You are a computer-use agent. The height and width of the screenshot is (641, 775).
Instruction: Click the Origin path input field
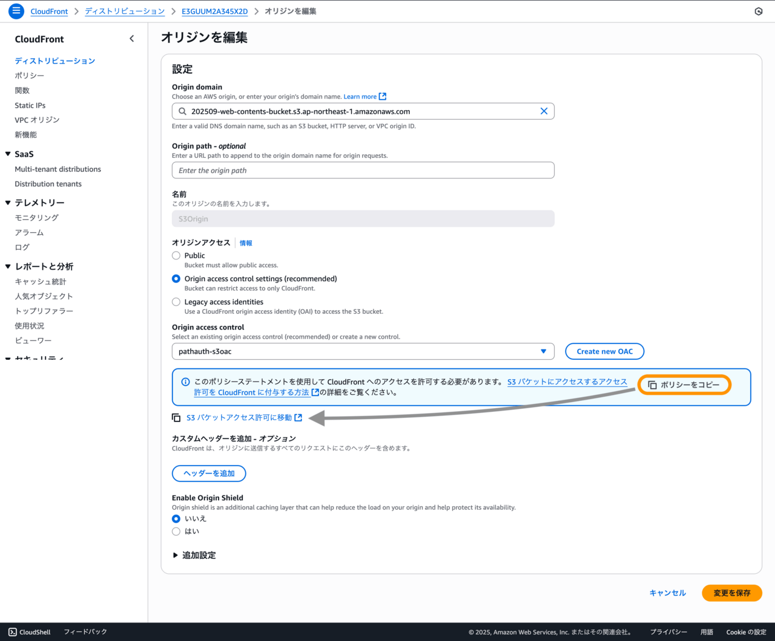click(363, 171)
